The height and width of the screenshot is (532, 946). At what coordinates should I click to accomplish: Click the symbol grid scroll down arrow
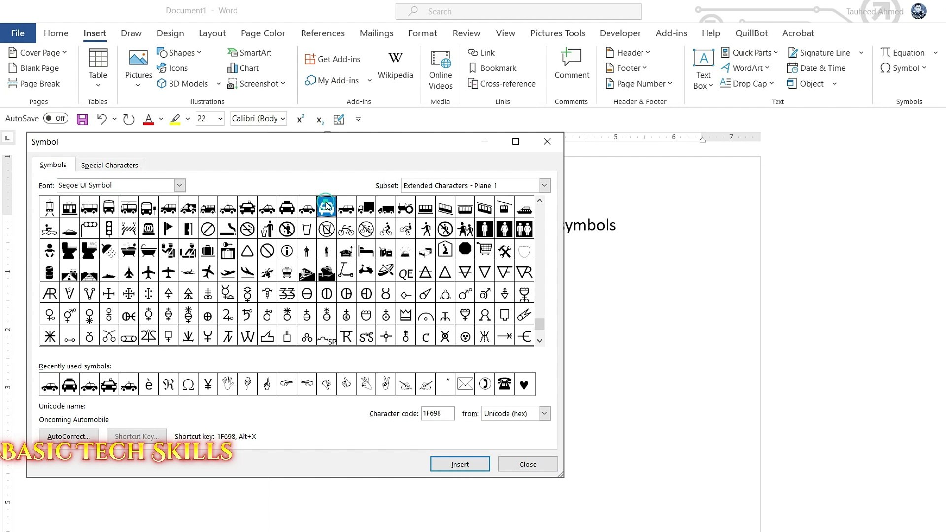coord(540,341)
